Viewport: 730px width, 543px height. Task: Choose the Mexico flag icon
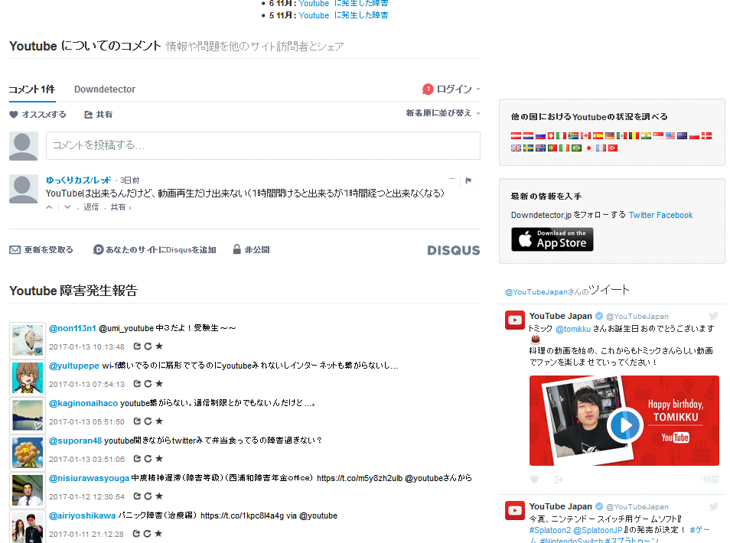621,136
